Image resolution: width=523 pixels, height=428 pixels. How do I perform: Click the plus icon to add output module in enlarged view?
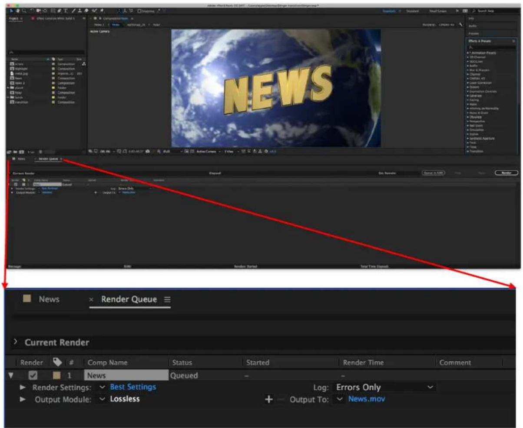point(269,399)
